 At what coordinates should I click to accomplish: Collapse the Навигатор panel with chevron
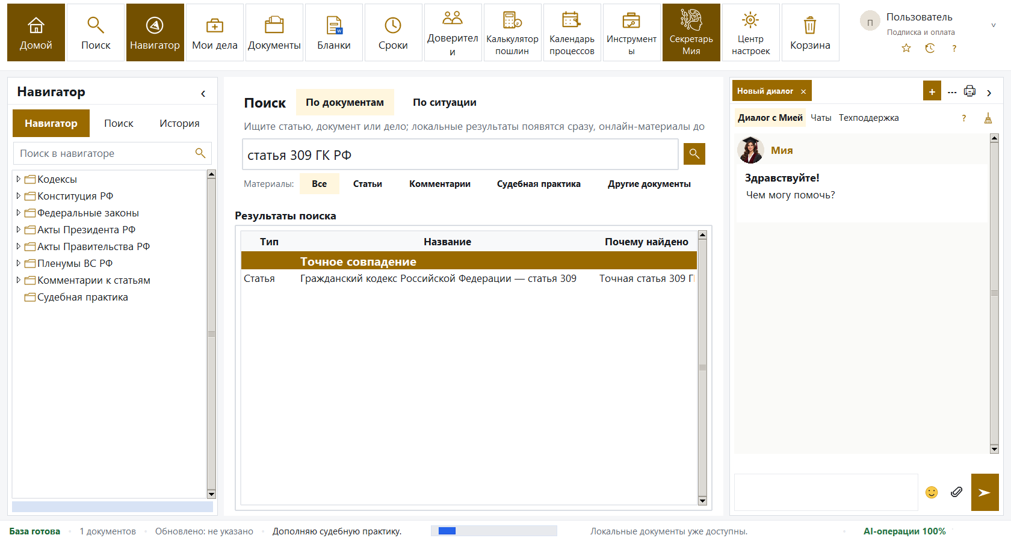coord(203,93)
